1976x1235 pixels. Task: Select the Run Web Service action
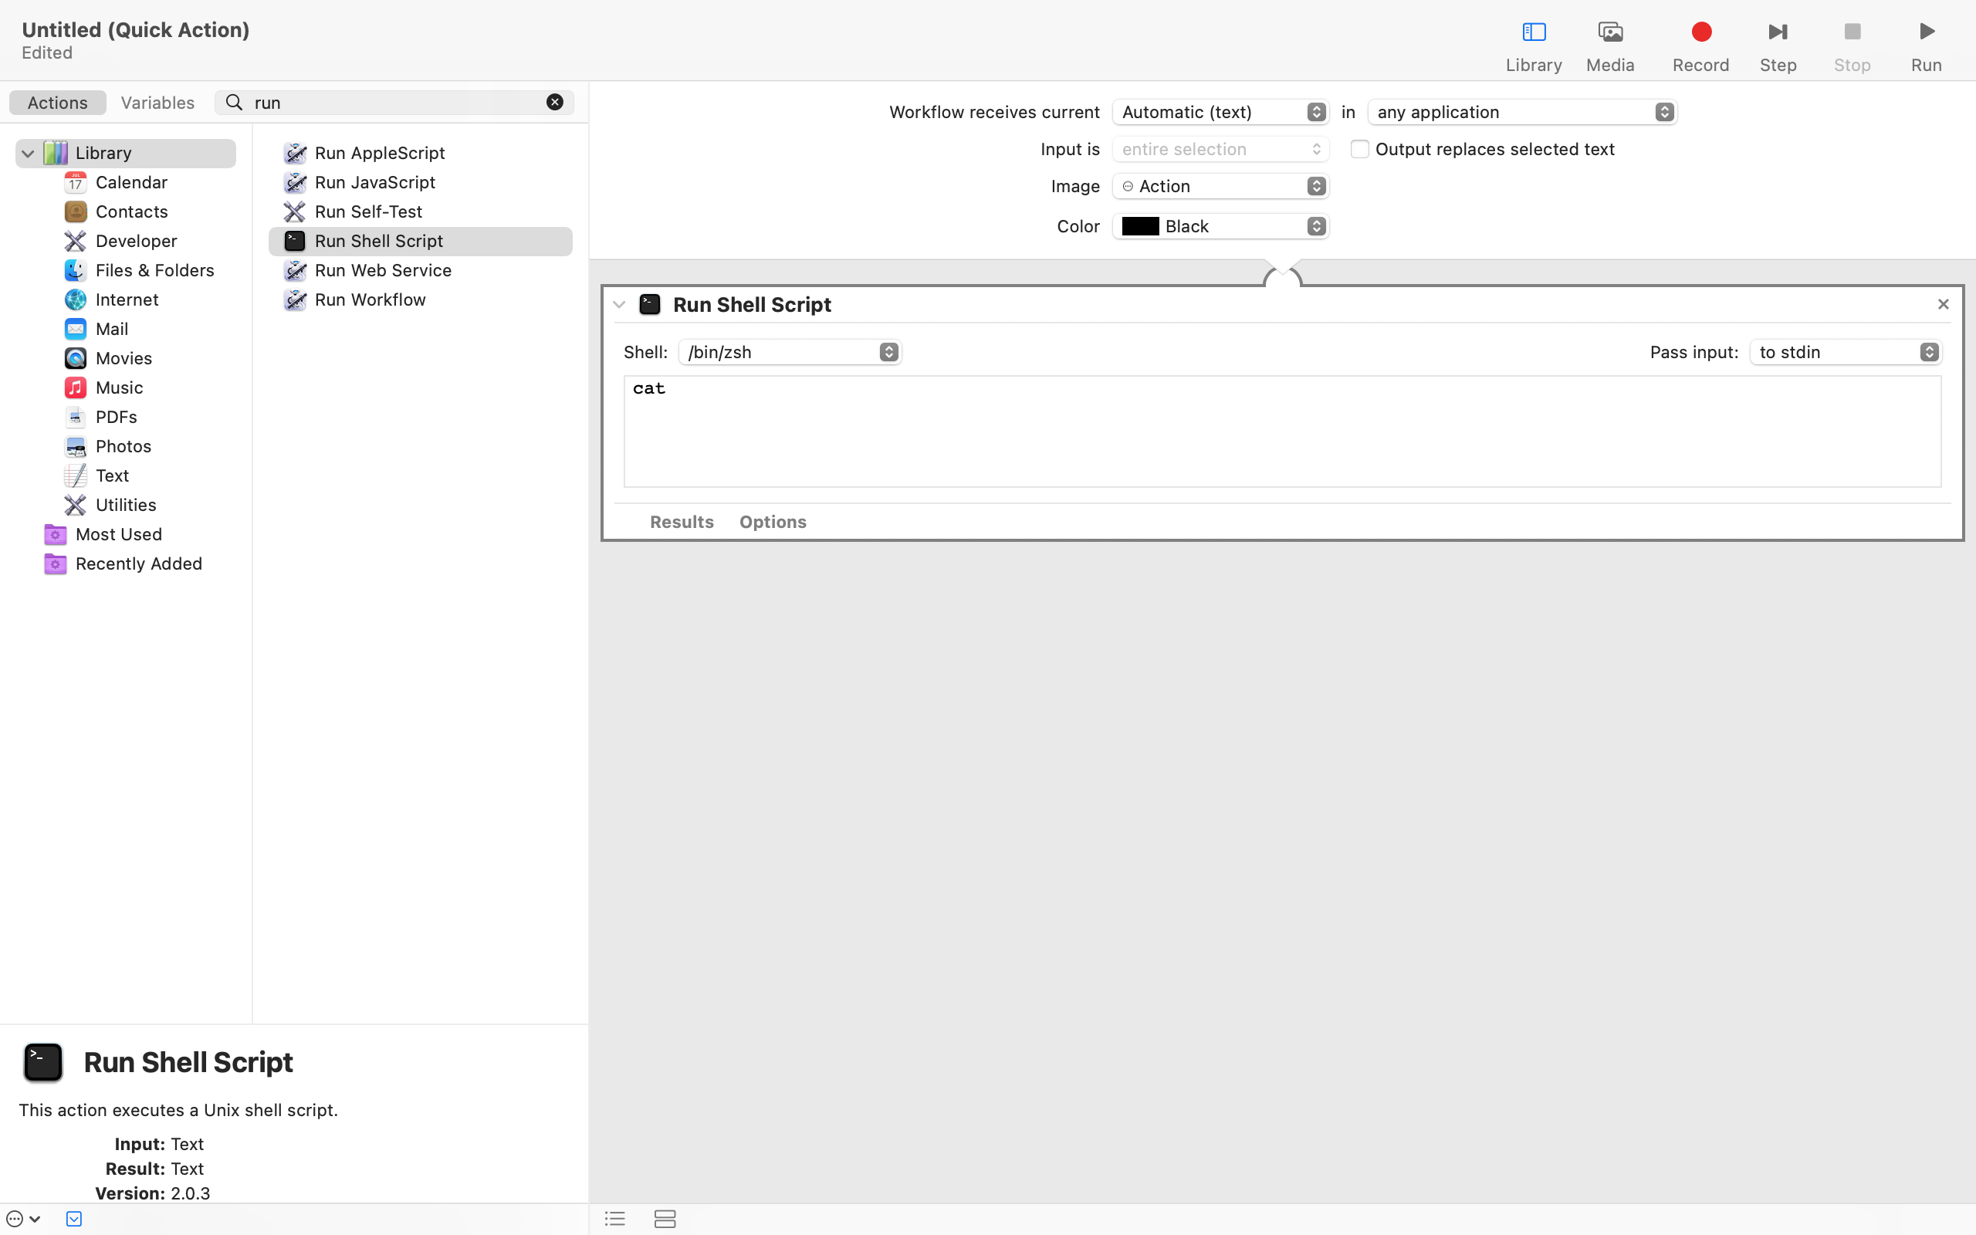tap(384, 270)
